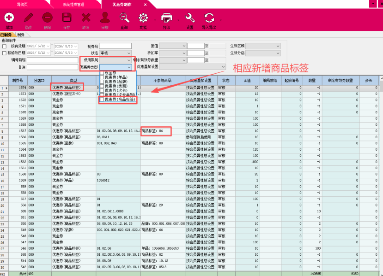Click the 打印 printer icon

[x=167, y=18]
